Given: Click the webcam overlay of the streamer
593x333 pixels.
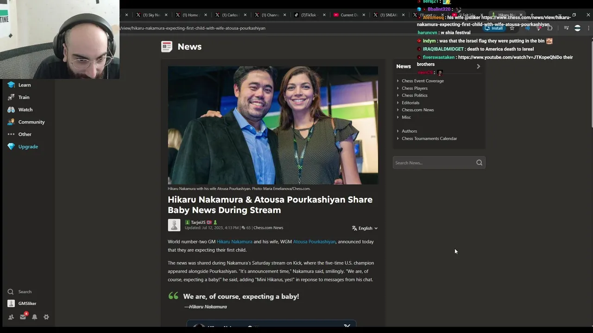Looking at the screenshot, I should 60,40.
